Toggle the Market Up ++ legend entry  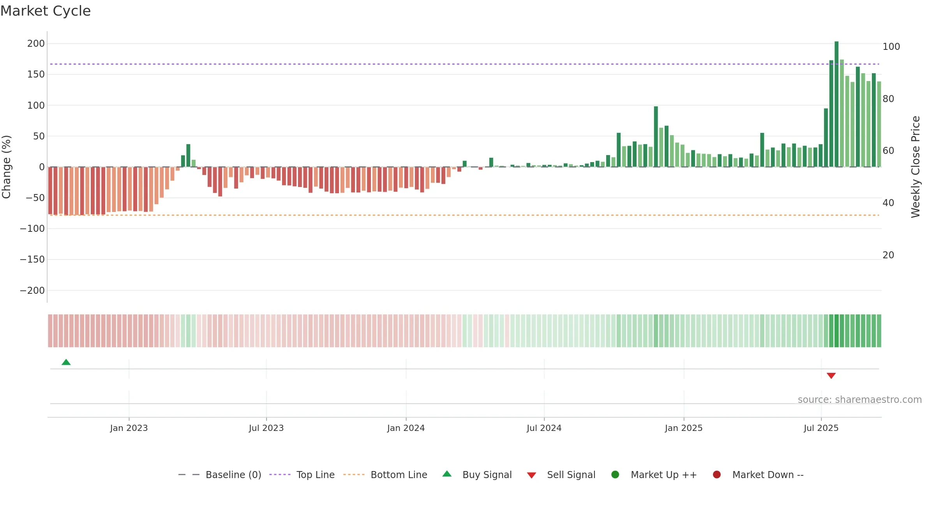click(654, 475)
